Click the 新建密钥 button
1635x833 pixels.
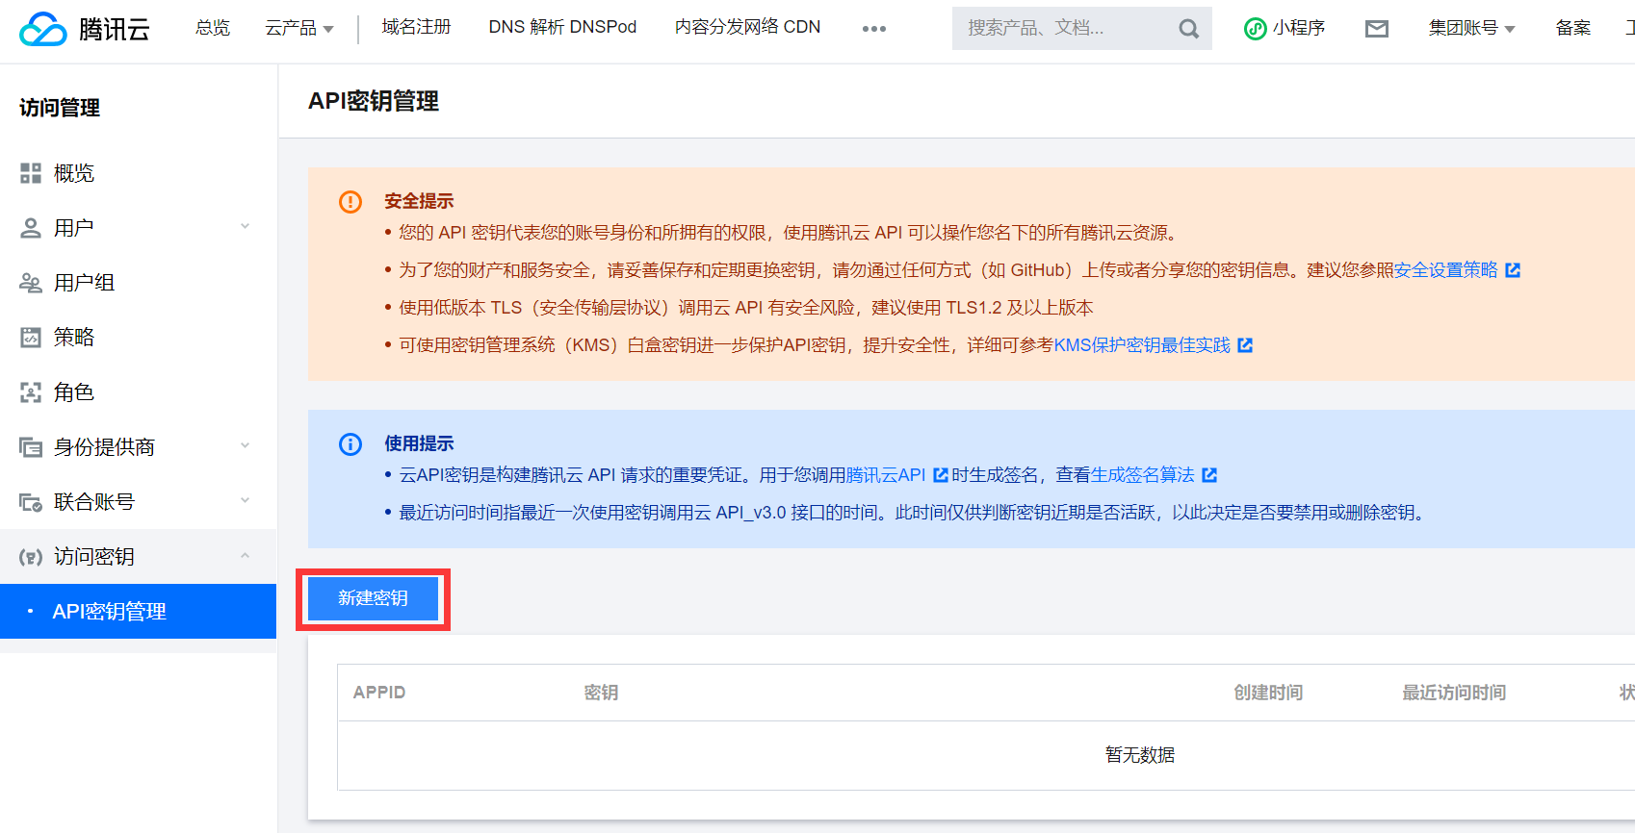373,598
